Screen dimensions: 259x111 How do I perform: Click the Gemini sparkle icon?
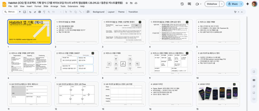tap(247, 4)
